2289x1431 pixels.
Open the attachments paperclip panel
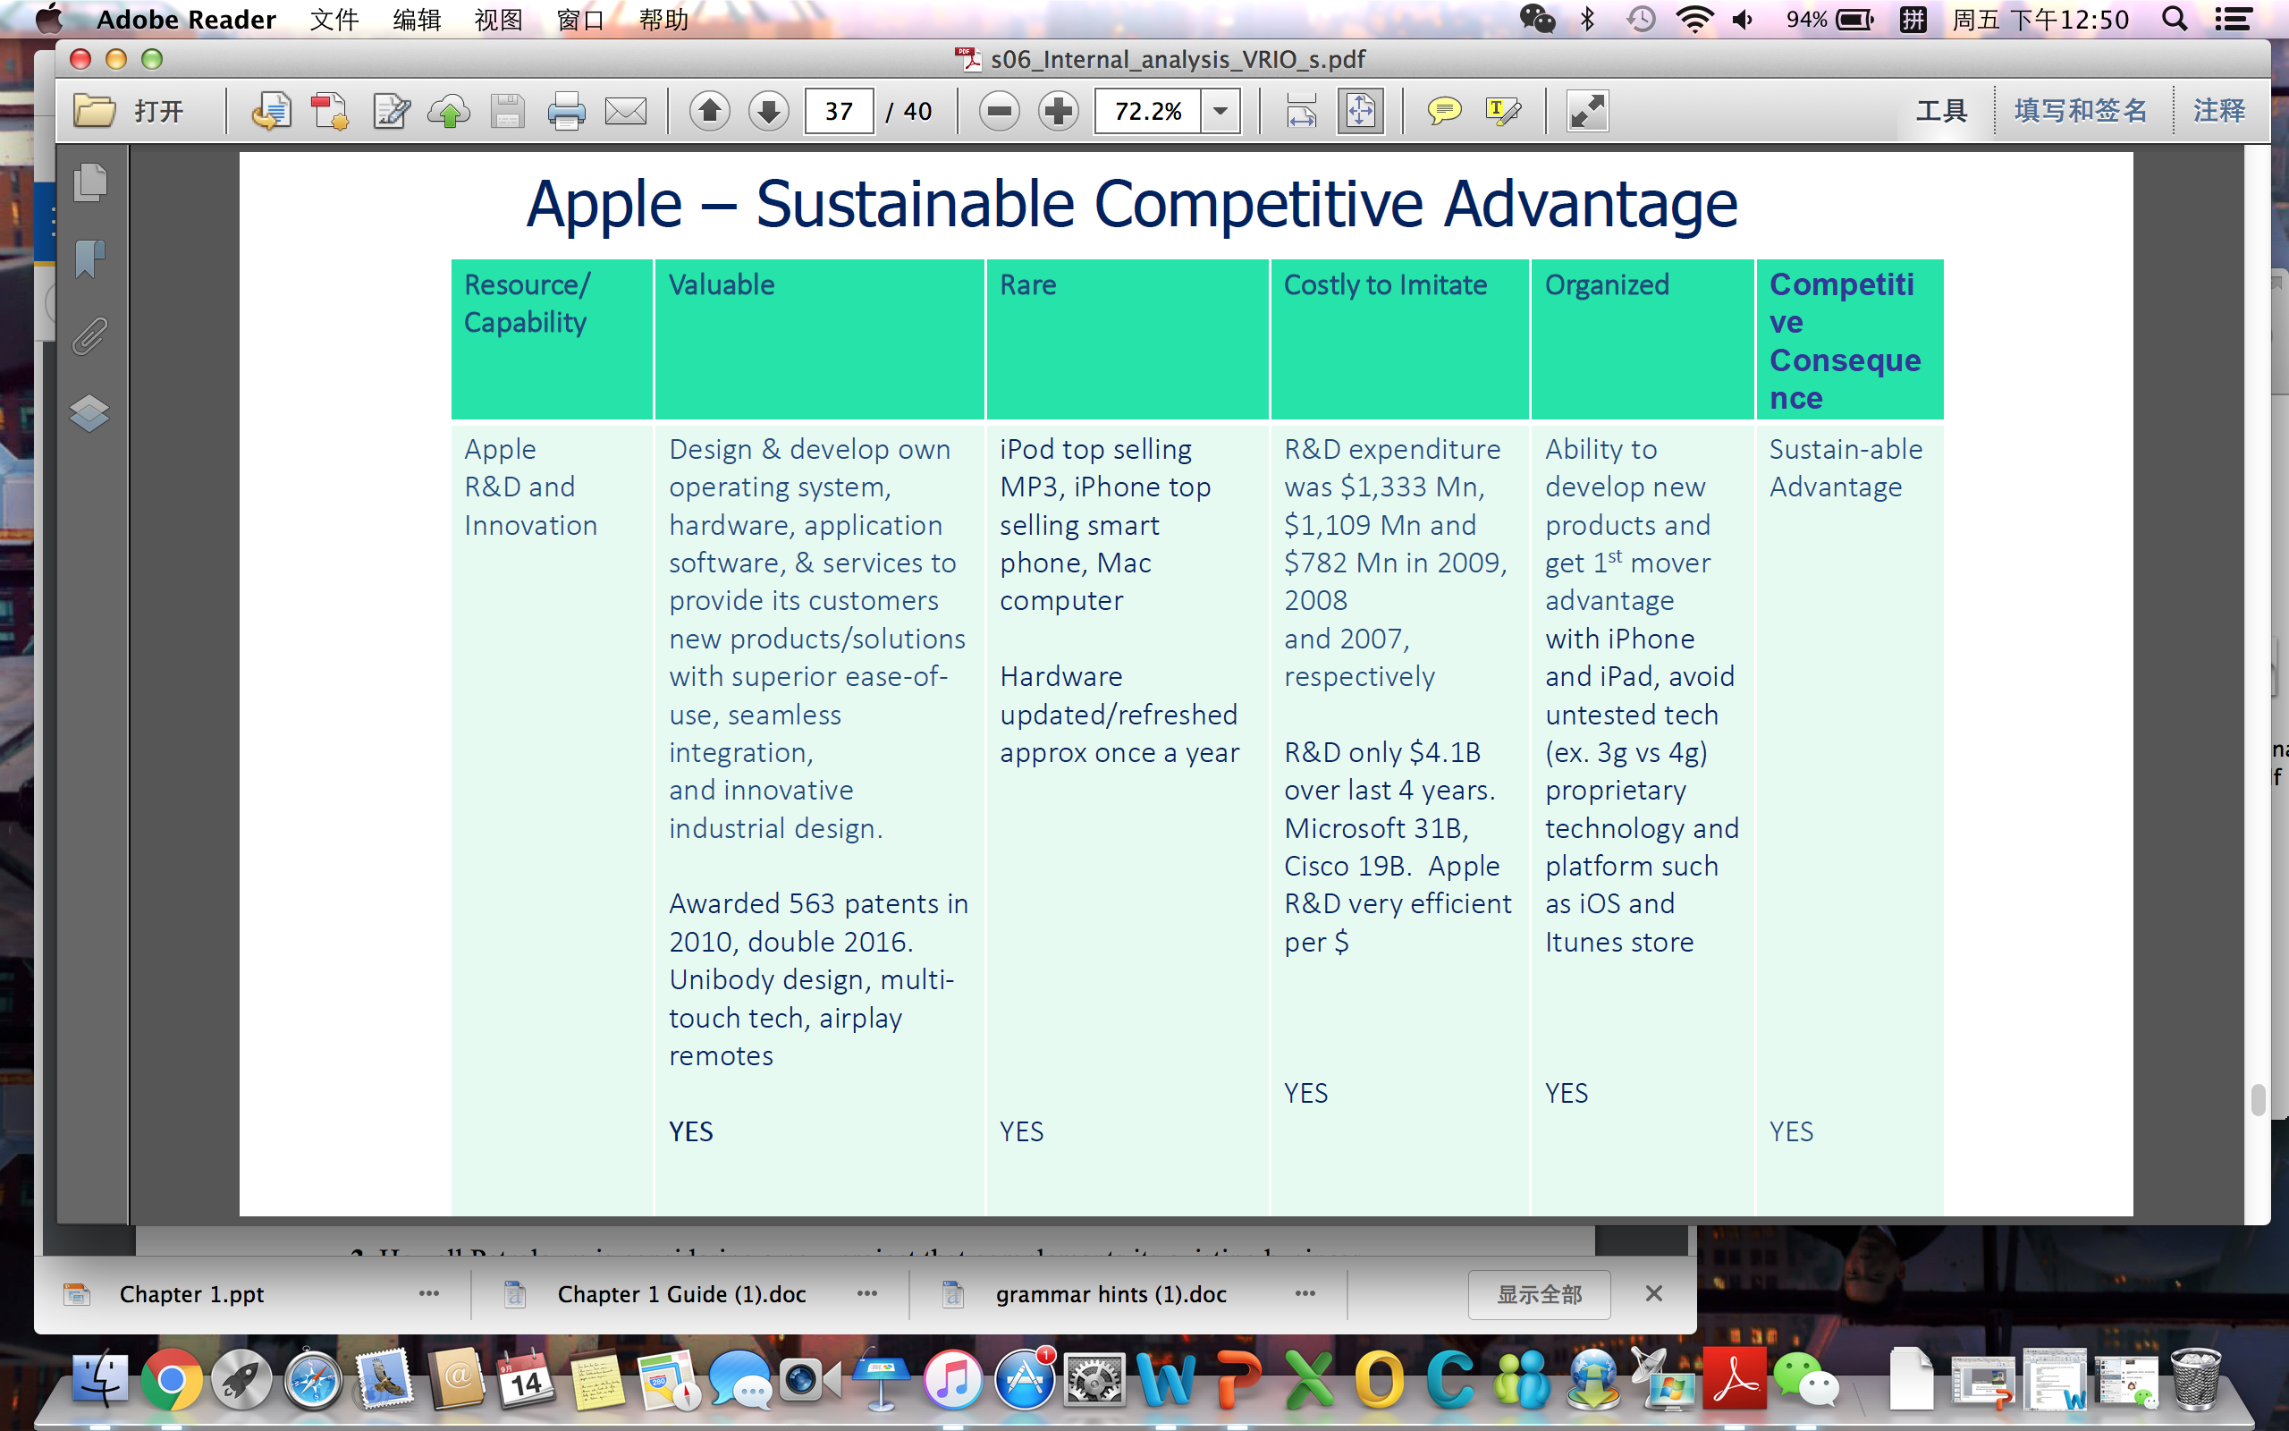coord(91,336)
